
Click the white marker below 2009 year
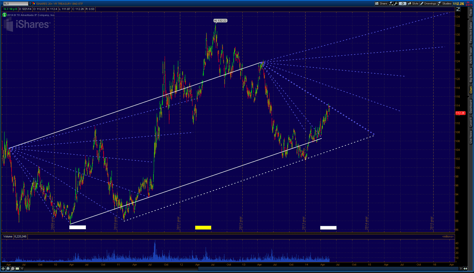click(x=78, y=227)
